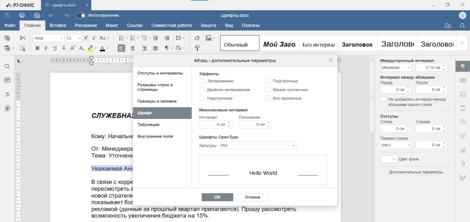Screen dimensions: 470x222
Task: Click the Copy icon in ribbon
Action: pyautogui.click(x=7, y=38)
